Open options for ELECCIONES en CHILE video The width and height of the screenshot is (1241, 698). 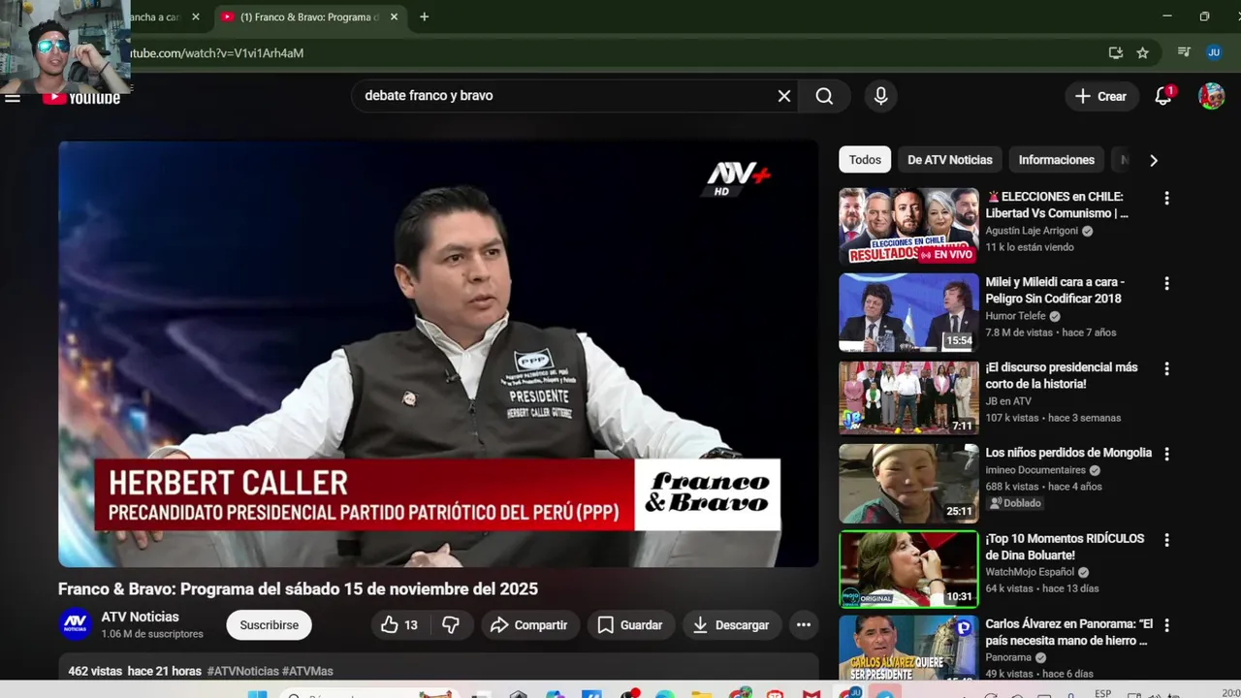click(1166, 198)
